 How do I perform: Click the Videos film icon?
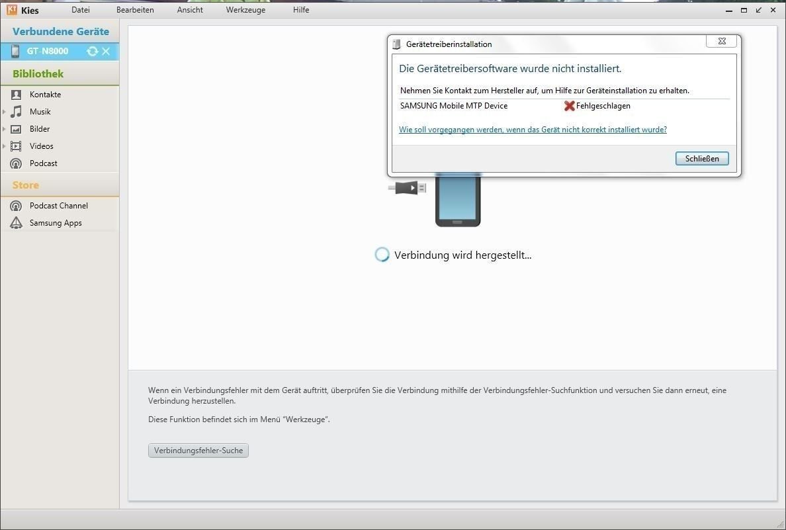[16, 146]
